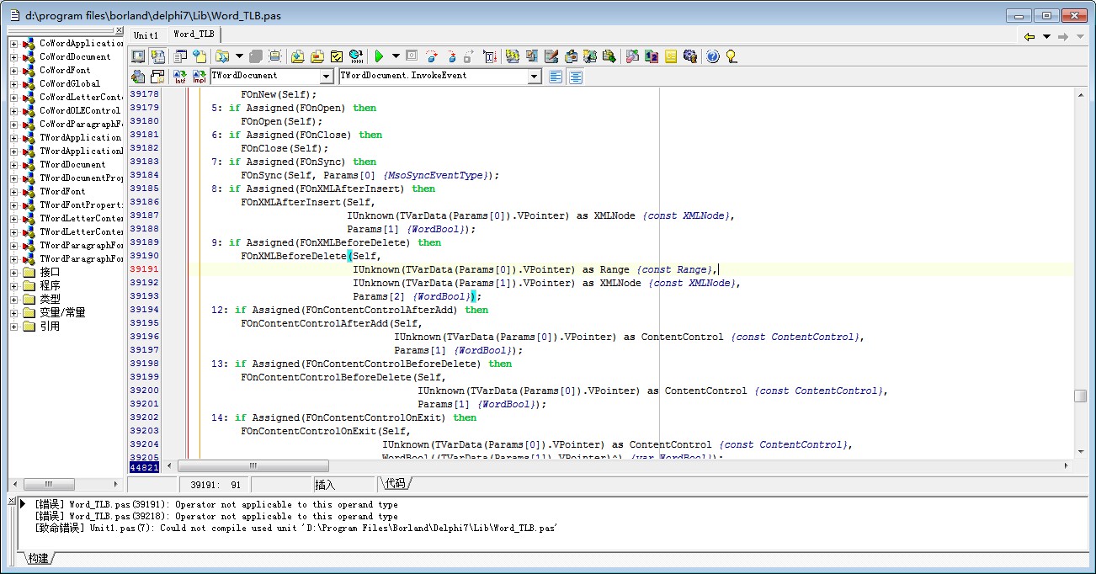The image size is (1096, 574).
Task: Expand the 引用 folder node
Action: point(13,326)
